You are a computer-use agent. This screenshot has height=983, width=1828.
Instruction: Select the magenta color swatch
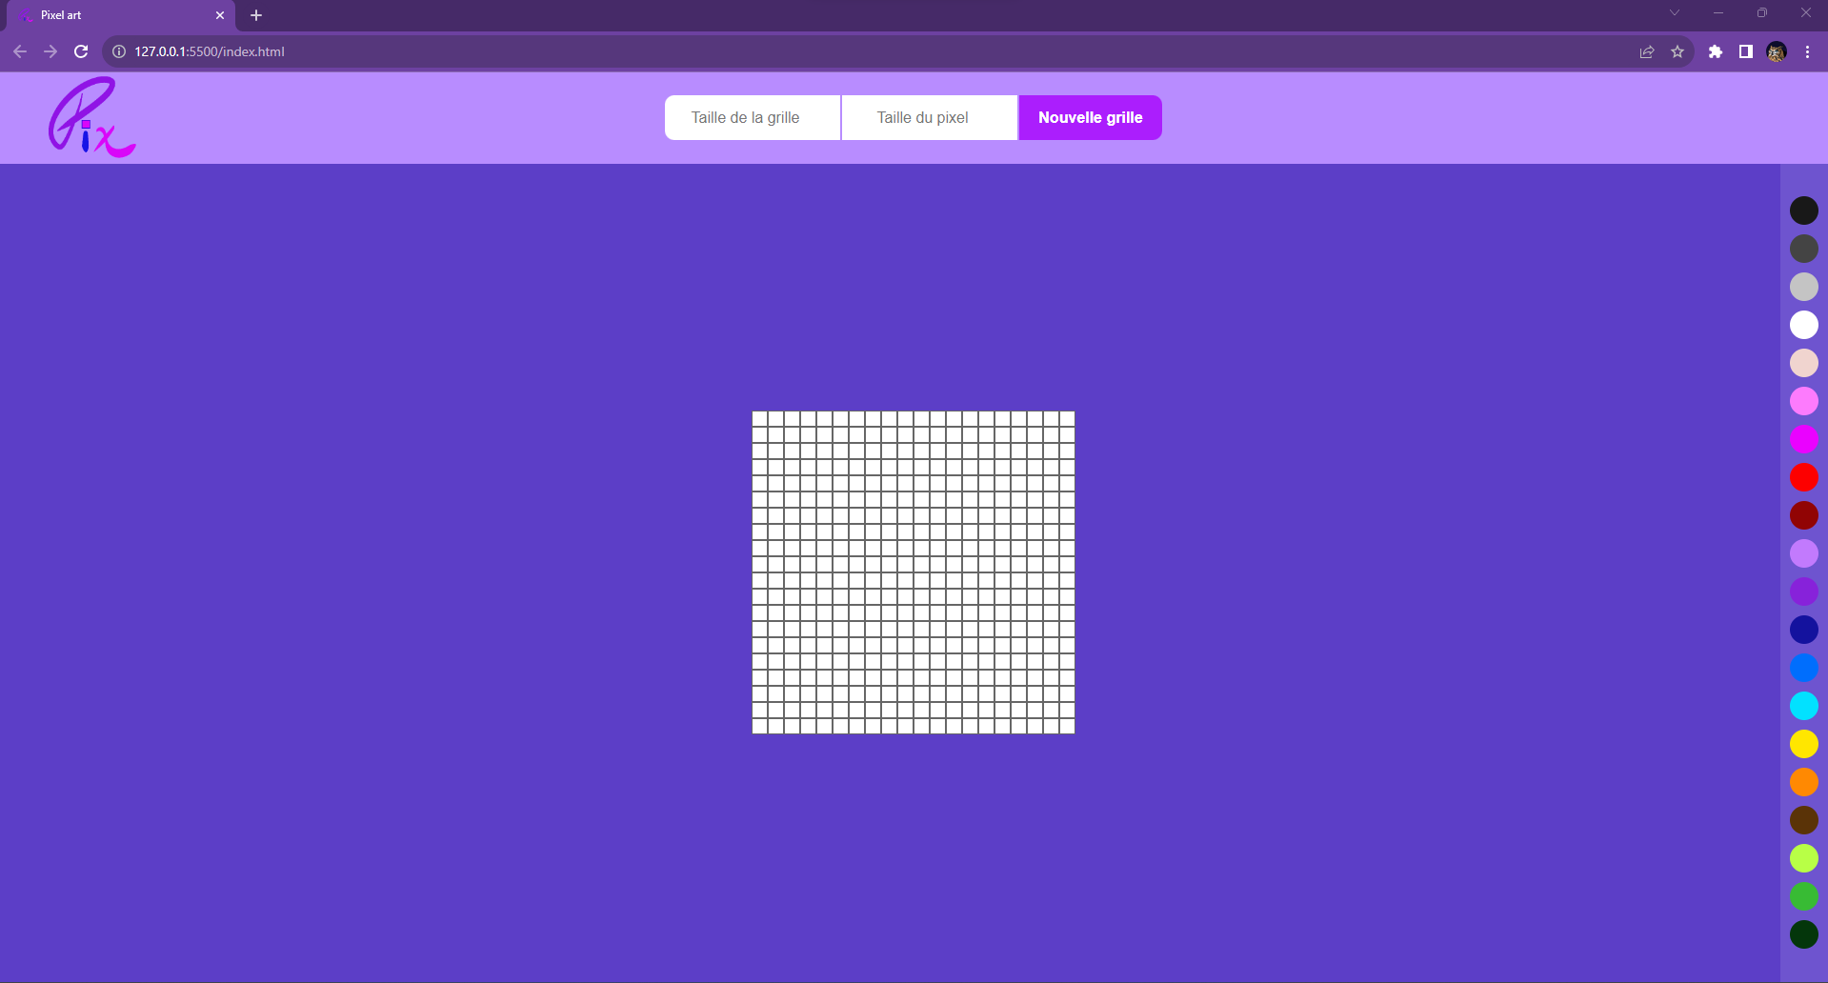1803,439
